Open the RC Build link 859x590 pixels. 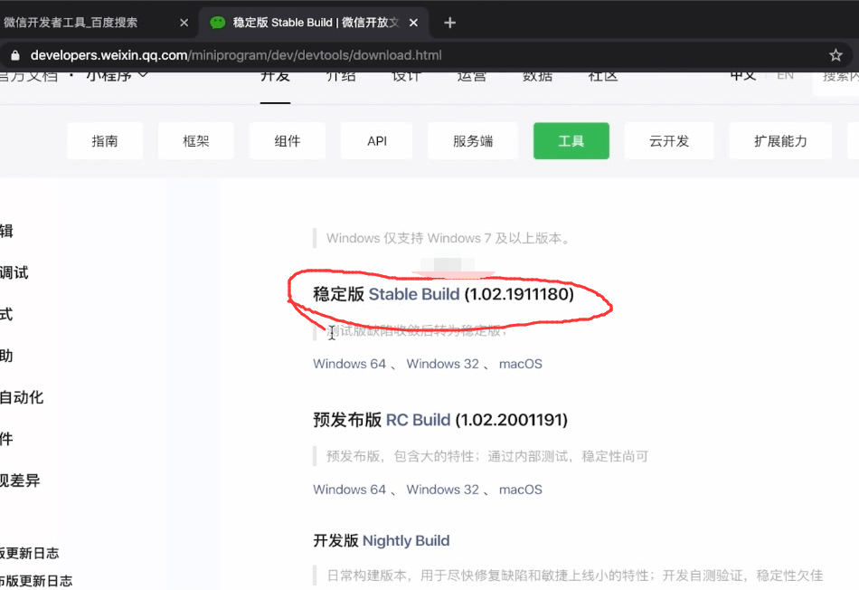coord(418,420)
